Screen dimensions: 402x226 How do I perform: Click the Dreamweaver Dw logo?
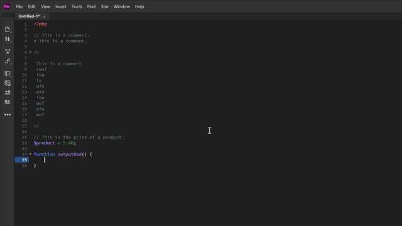pyautogui.click(x=7, y=6)
